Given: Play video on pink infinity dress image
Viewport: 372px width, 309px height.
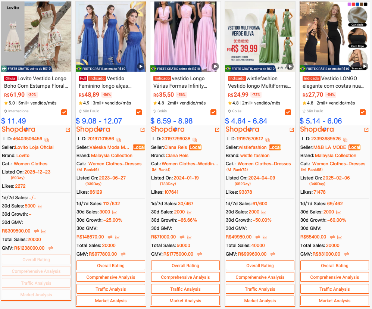Looking at the screenshot, I should click(215, 66).
